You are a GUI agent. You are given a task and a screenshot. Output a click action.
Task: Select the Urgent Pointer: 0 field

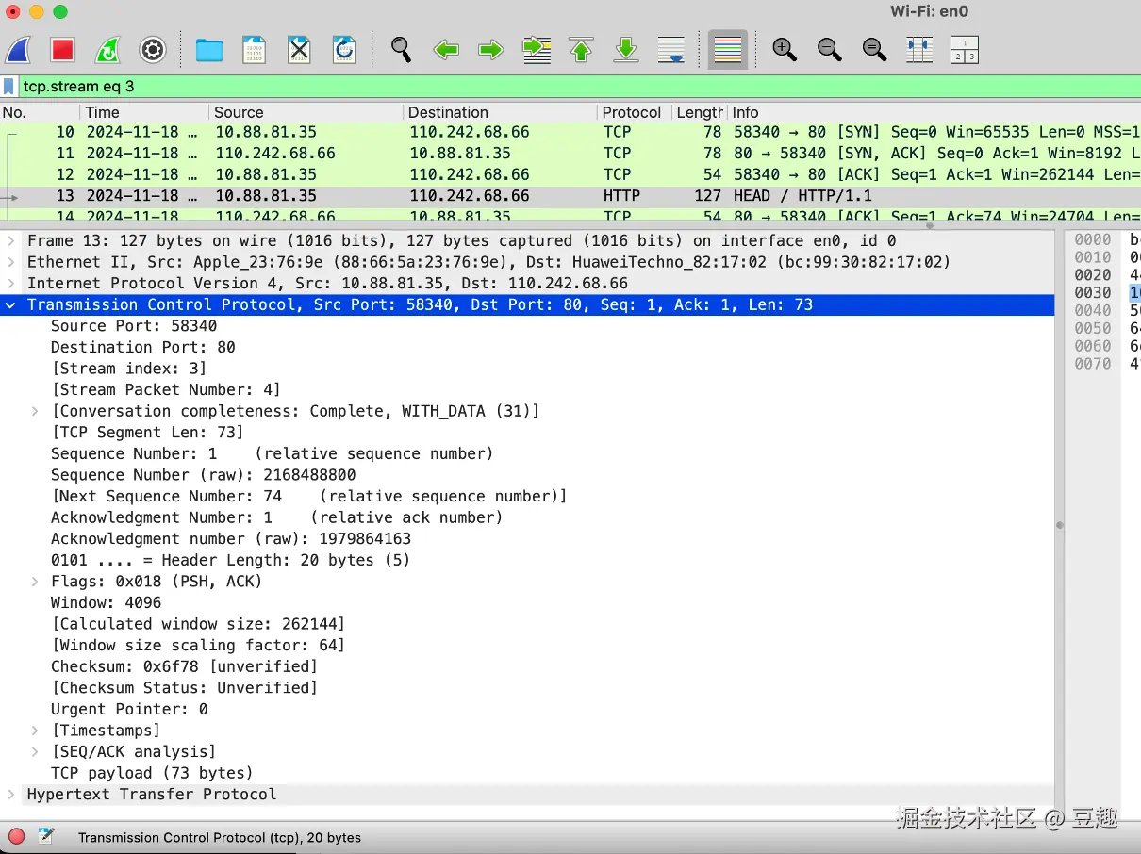tap(129, 709)
